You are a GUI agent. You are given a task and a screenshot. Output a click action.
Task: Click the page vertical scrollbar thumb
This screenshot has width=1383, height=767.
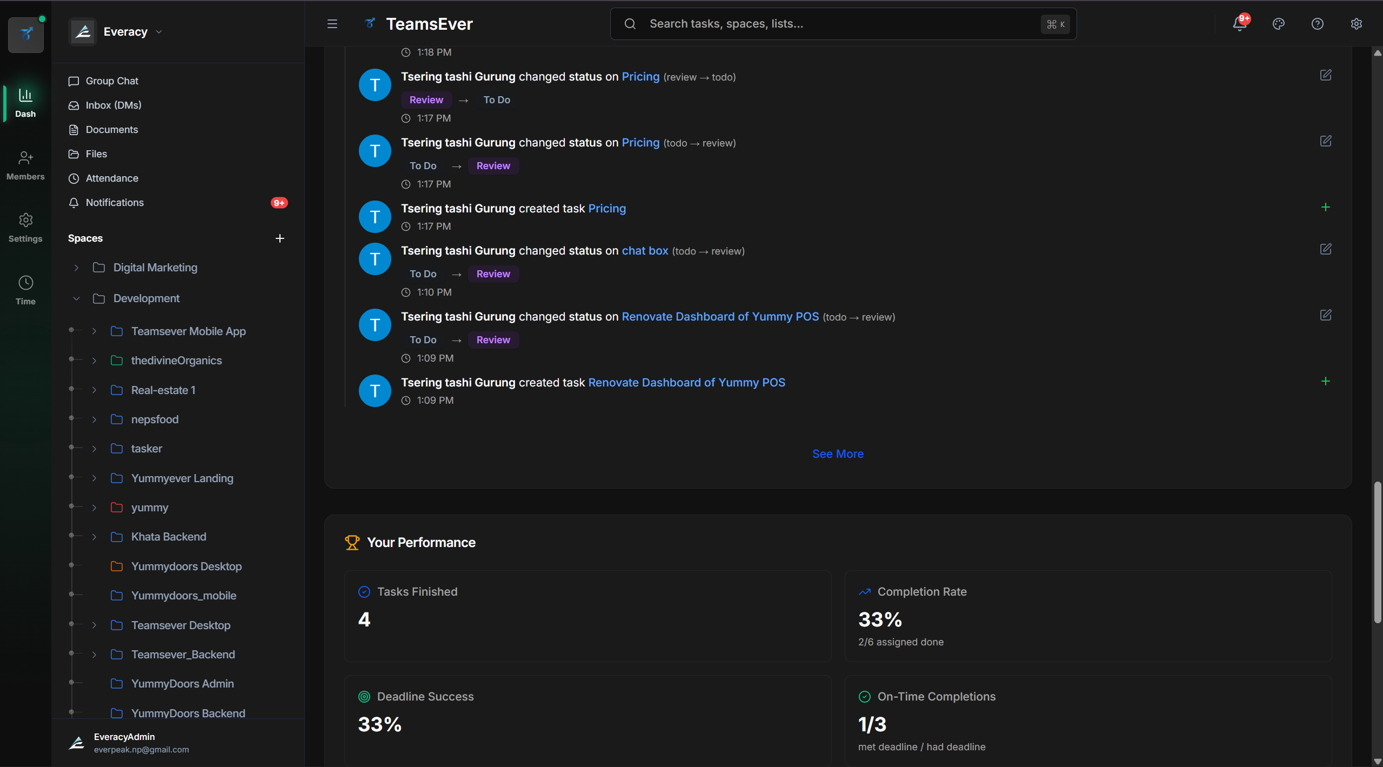tap(1378, 552)
